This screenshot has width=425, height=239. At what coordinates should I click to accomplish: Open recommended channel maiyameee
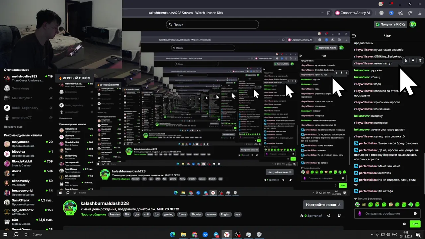tap(28, 144)
